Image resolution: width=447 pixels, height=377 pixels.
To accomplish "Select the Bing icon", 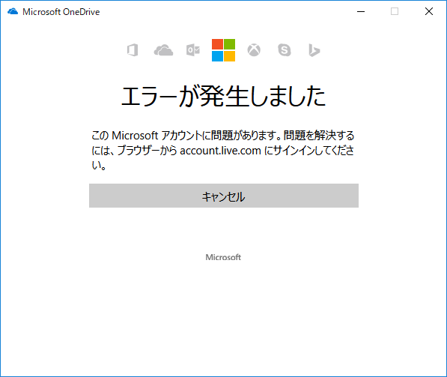I will tap(314, 50).
